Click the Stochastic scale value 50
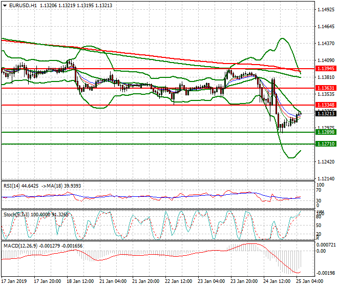 319,225
